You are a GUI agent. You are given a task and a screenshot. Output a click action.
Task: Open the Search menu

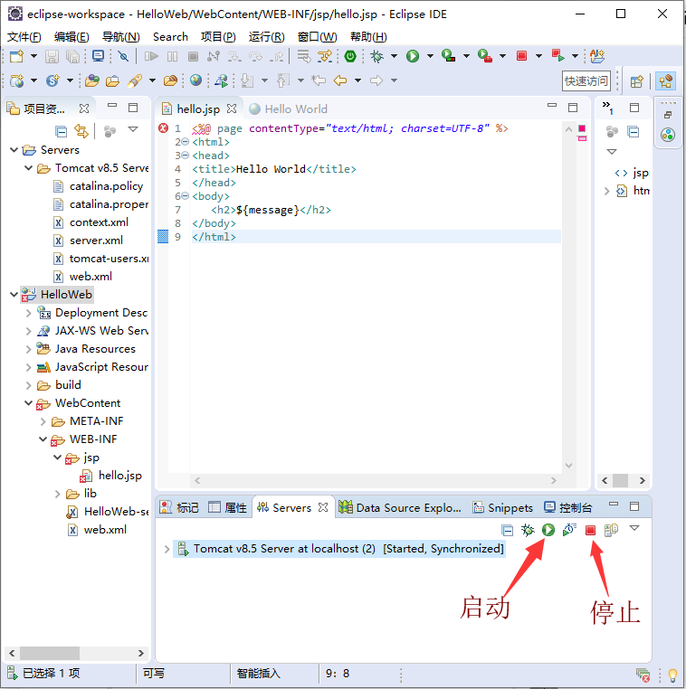pyautogui.click(x=170, y=36)
